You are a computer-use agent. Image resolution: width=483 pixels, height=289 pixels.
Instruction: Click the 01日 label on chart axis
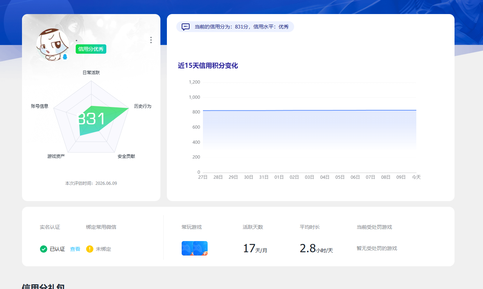click(279, 177)
